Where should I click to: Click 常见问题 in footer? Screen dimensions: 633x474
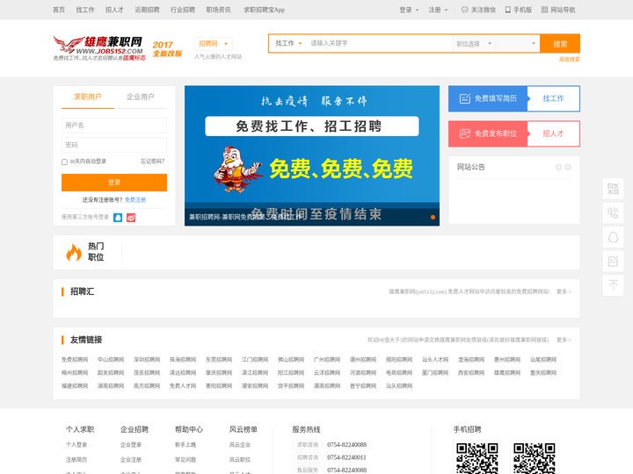coord(186,459)
